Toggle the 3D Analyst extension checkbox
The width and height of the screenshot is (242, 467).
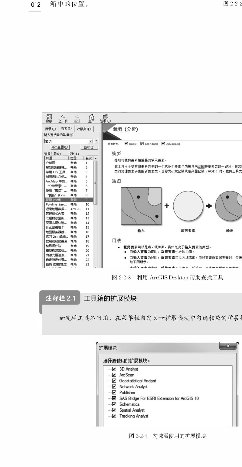114,369
